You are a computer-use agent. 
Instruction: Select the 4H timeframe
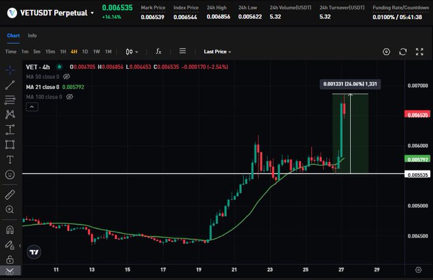[x=74, y=52]
